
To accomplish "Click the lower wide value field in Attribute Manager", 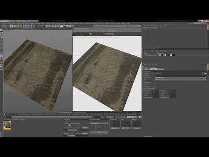I will point(181,80).
